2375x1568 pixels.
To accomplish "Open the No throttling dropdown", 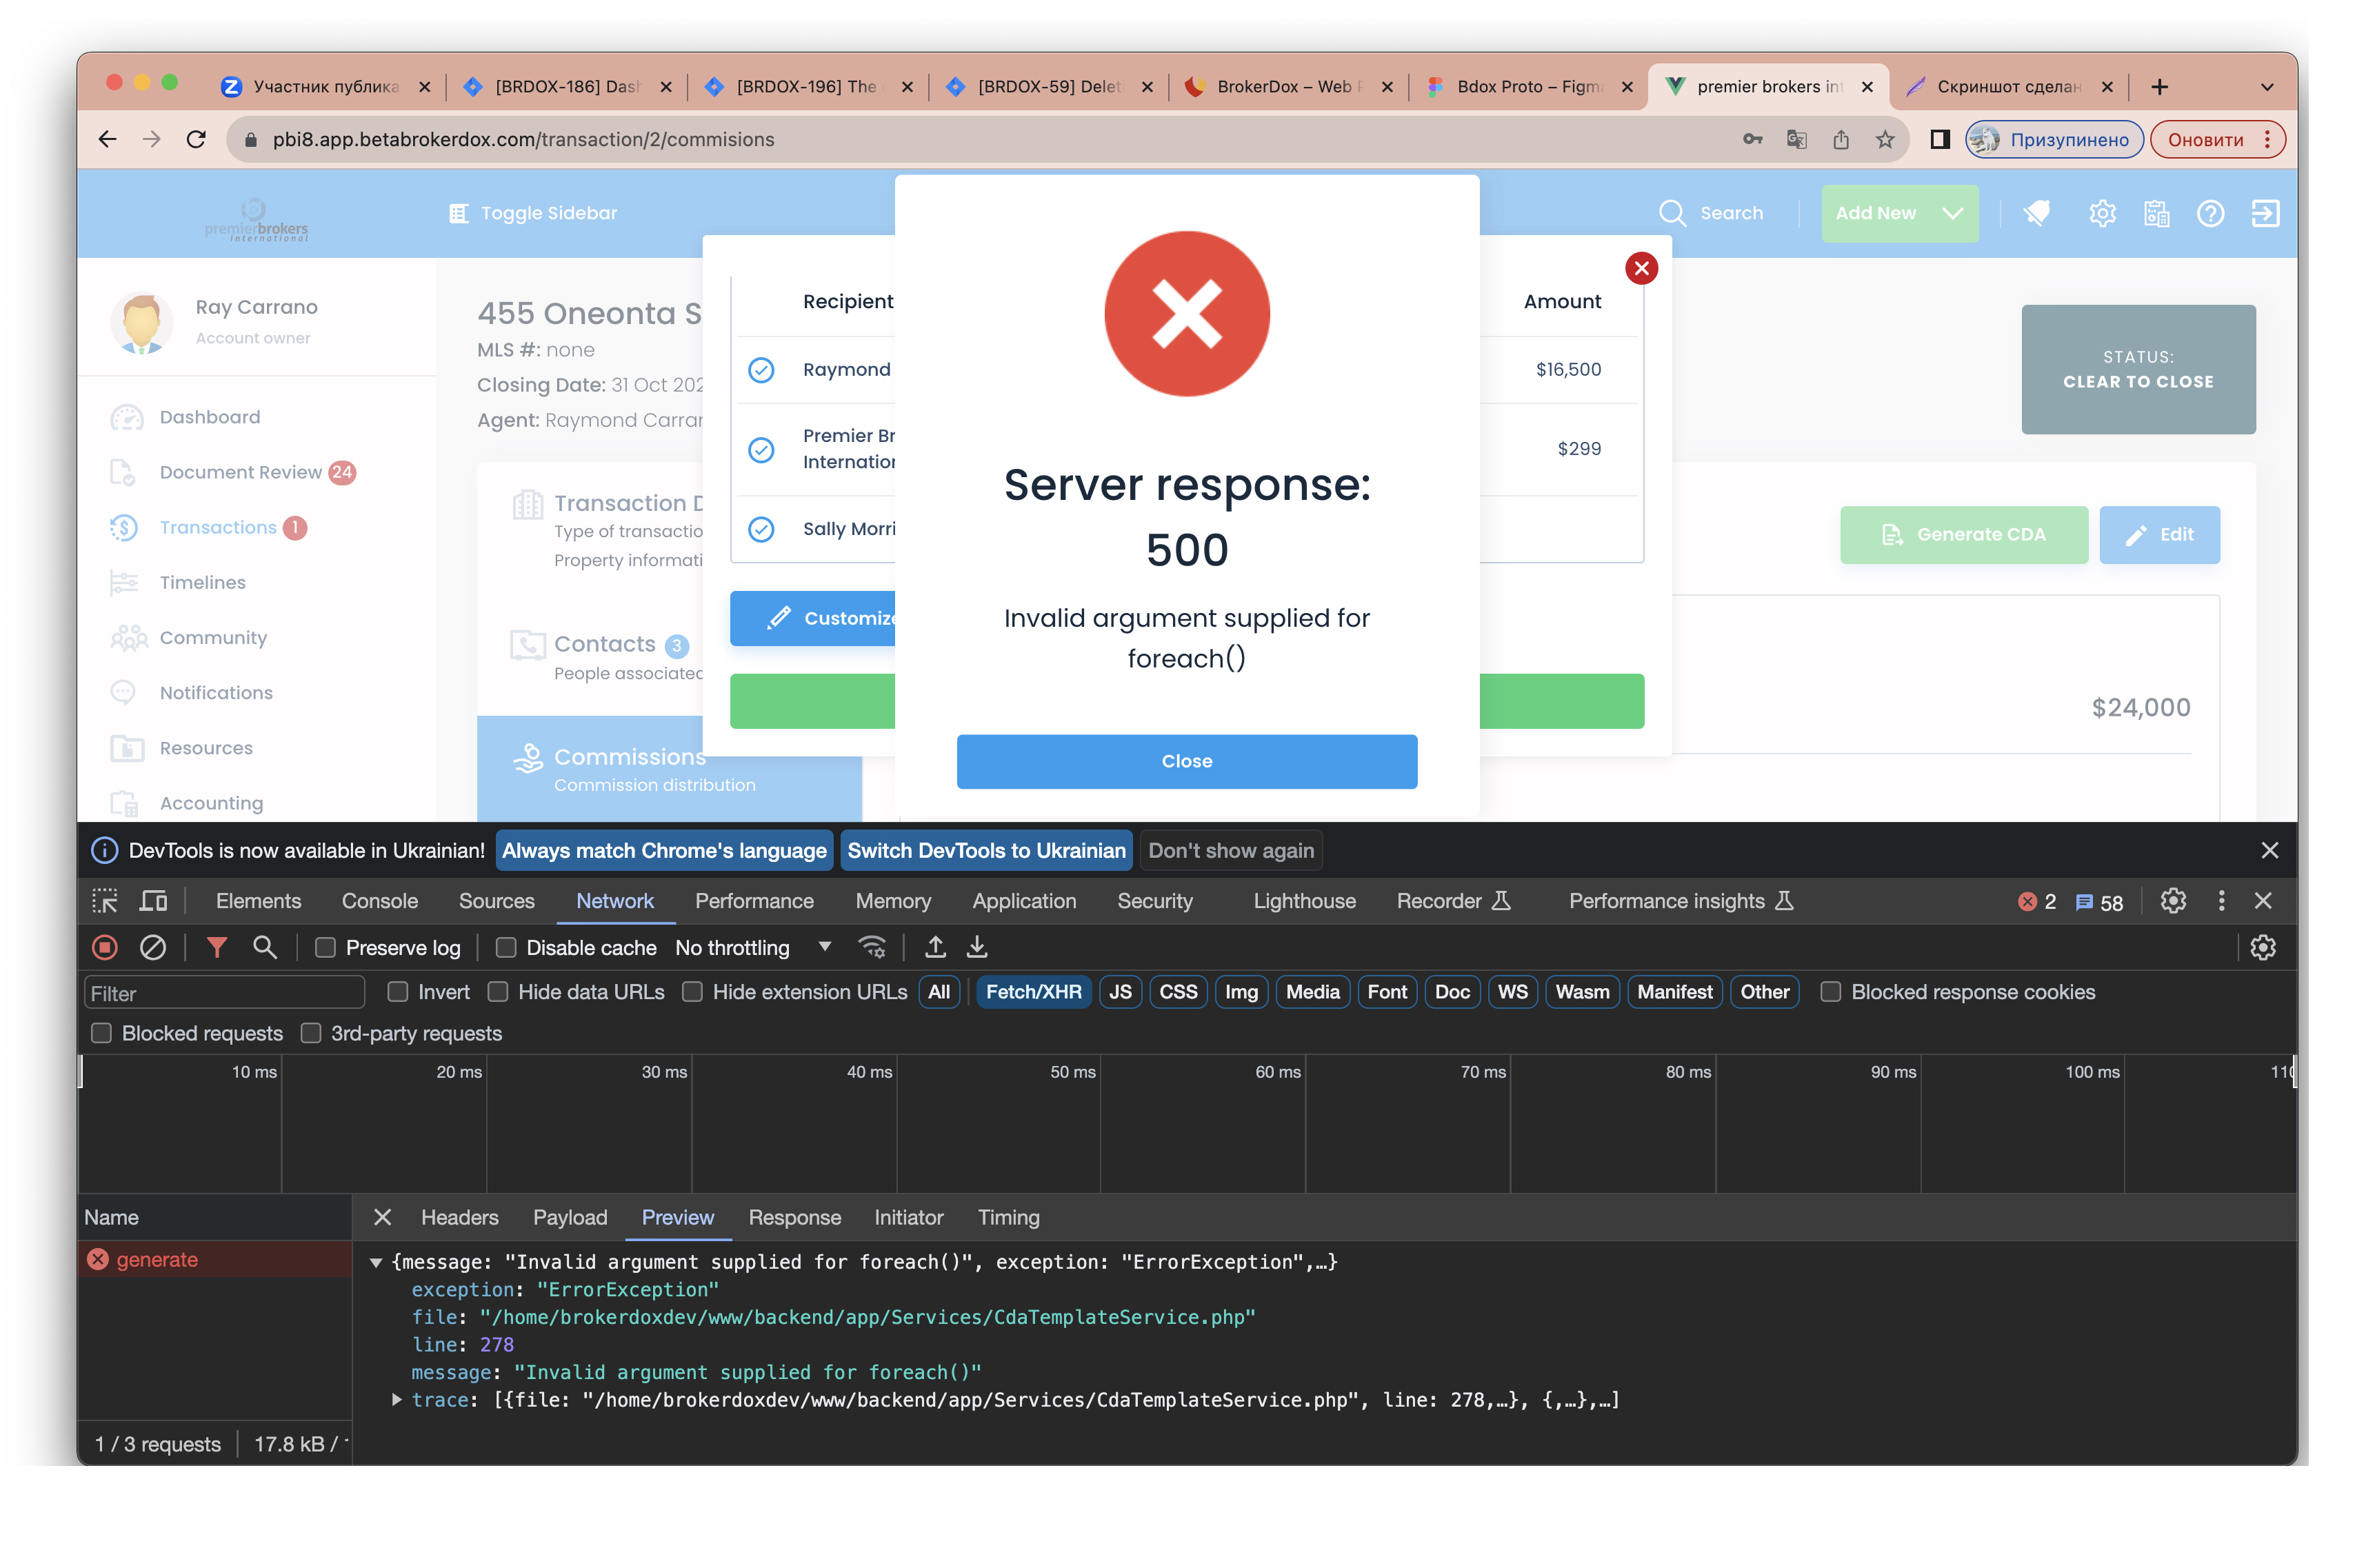I will click(x=753, y=947).
